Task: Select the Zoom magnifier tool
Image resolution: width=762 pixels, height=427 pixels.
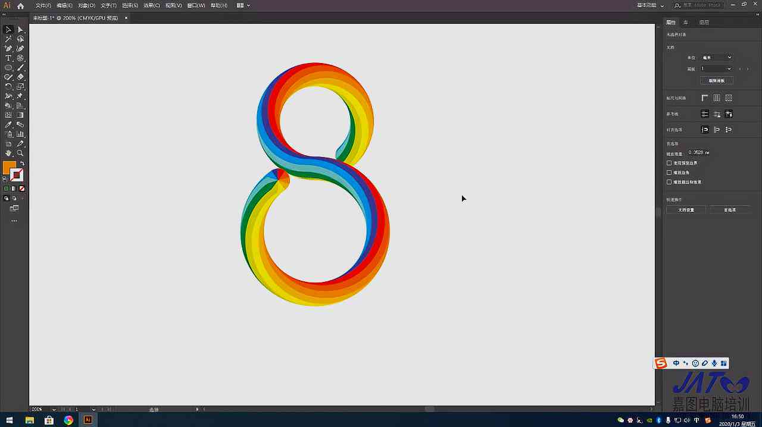Action: point(20,153)
